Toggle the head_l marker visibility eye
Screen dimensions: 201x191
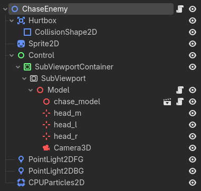193,125
